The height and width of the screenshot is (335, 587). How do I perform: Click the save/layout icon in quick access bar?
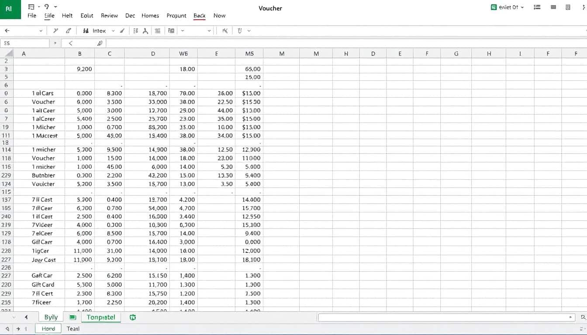(31, 7)
